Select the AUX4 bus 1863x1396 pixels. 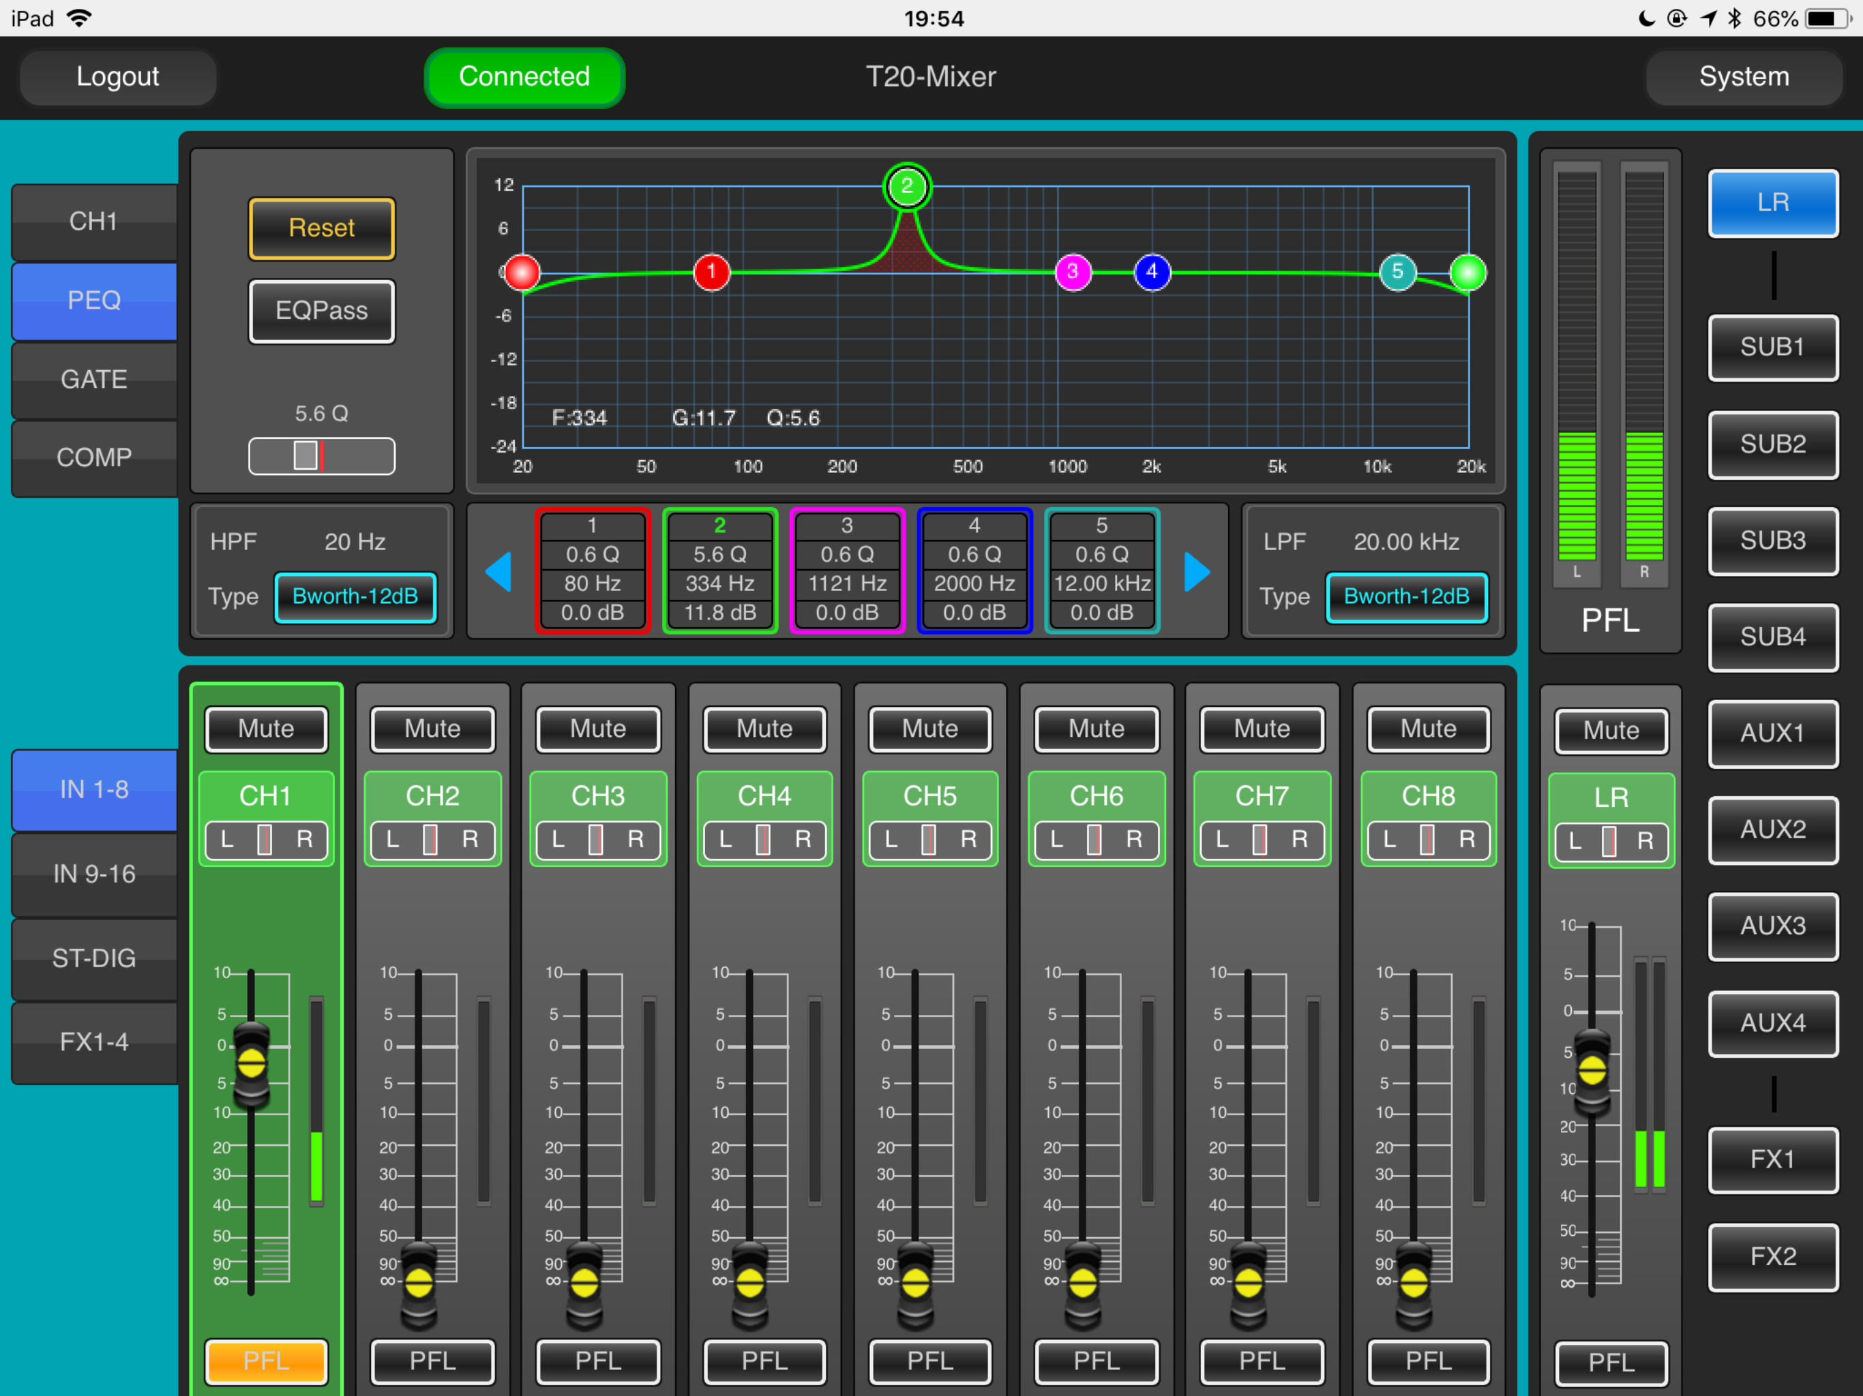coord(1773,1023)
